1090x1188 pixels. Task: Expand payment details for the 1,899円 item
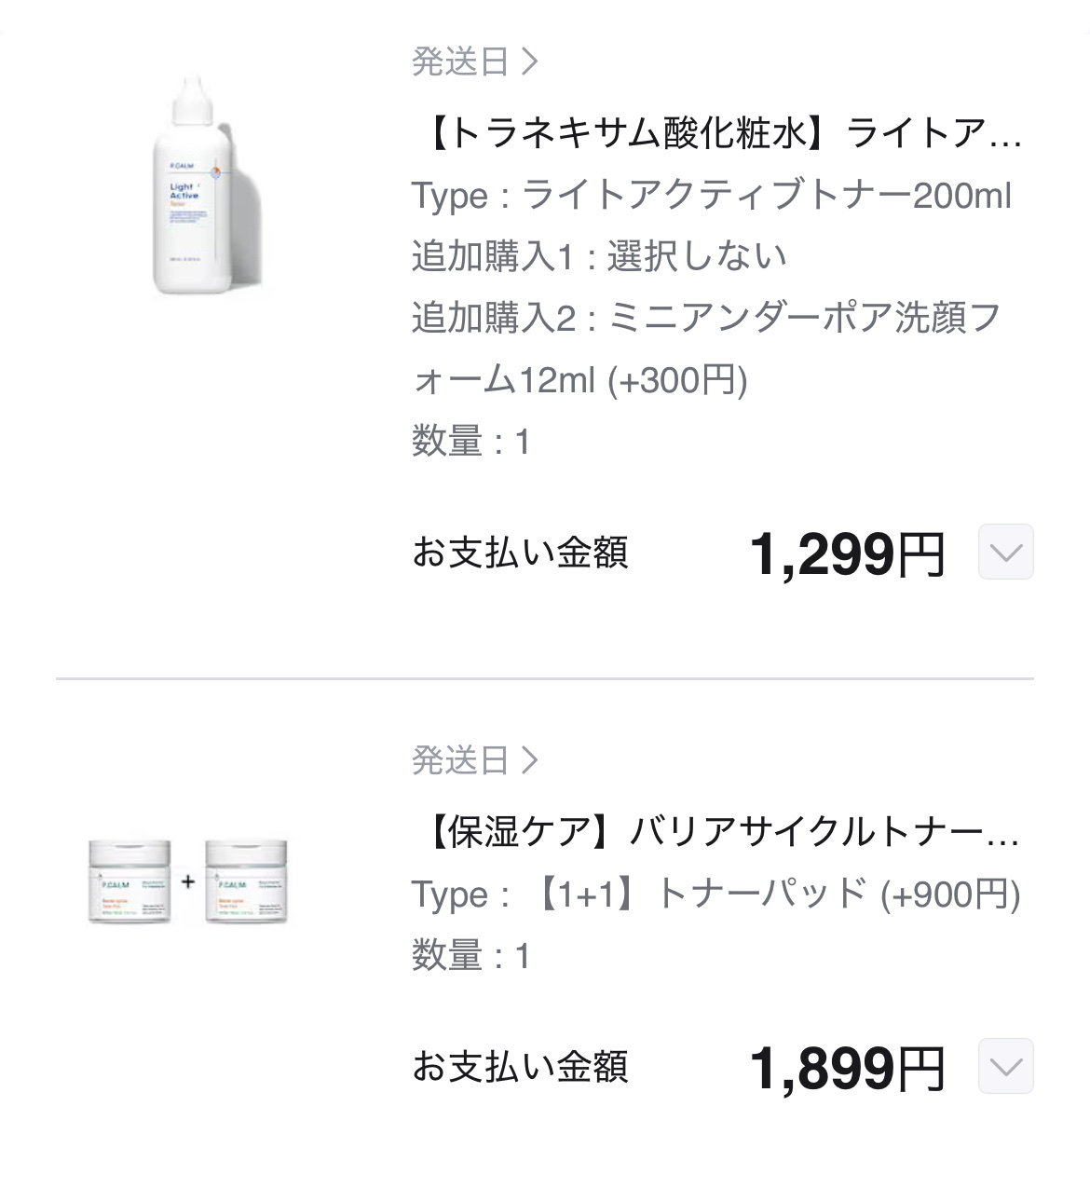pos(1005,1066)
